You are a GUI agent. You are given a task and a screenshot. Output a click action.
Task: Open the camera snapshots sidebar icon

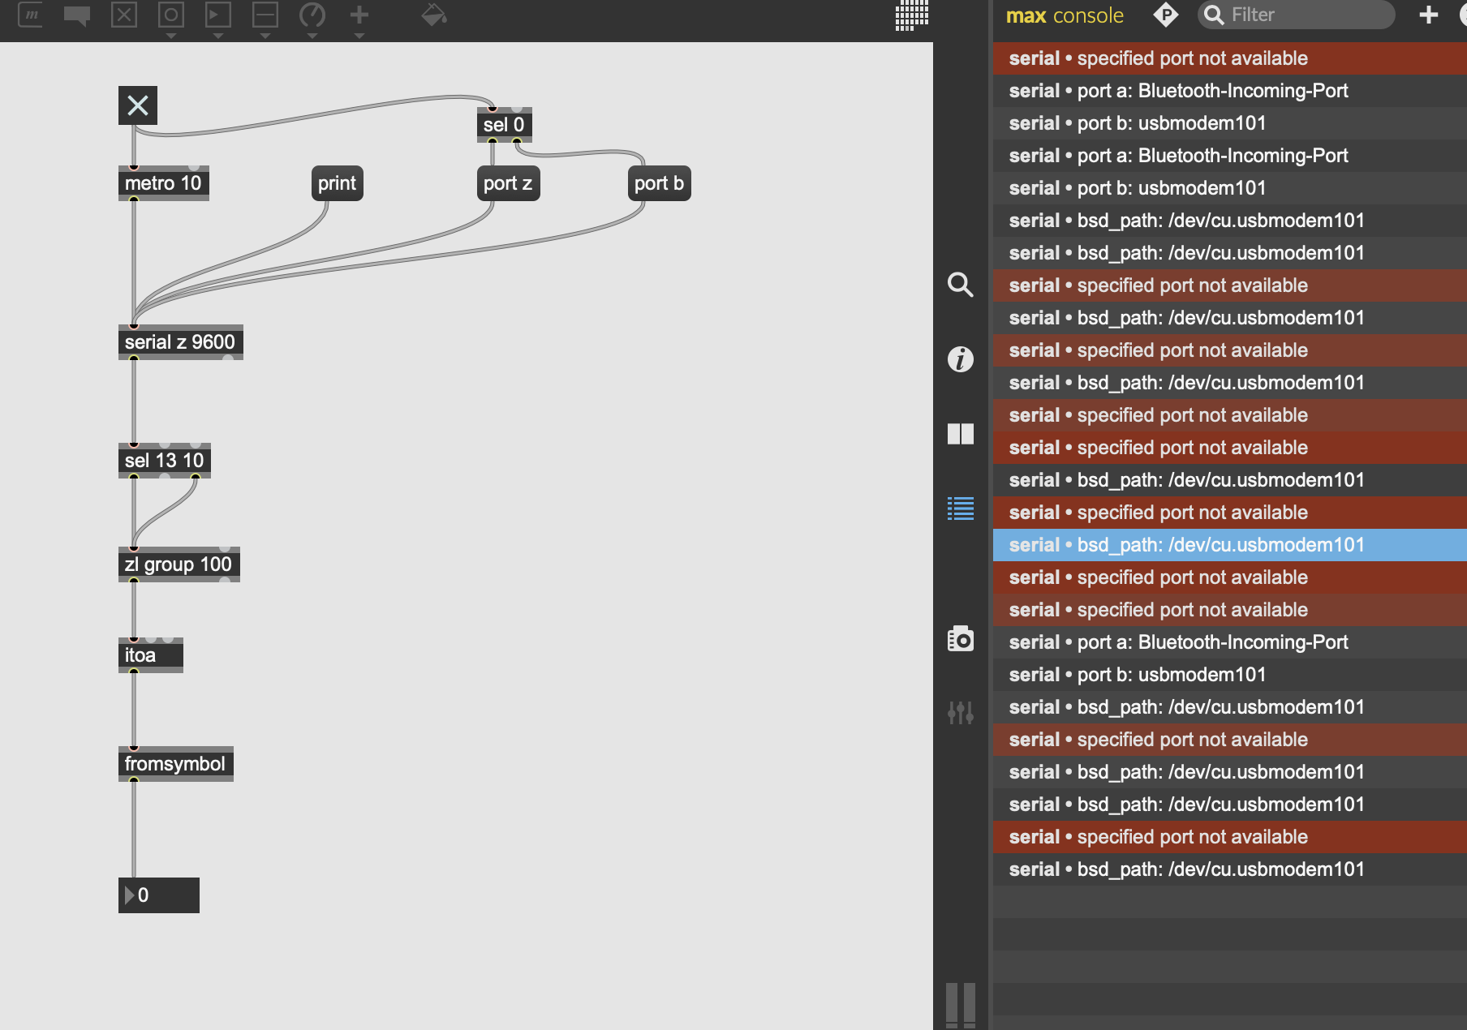[961, 639]
